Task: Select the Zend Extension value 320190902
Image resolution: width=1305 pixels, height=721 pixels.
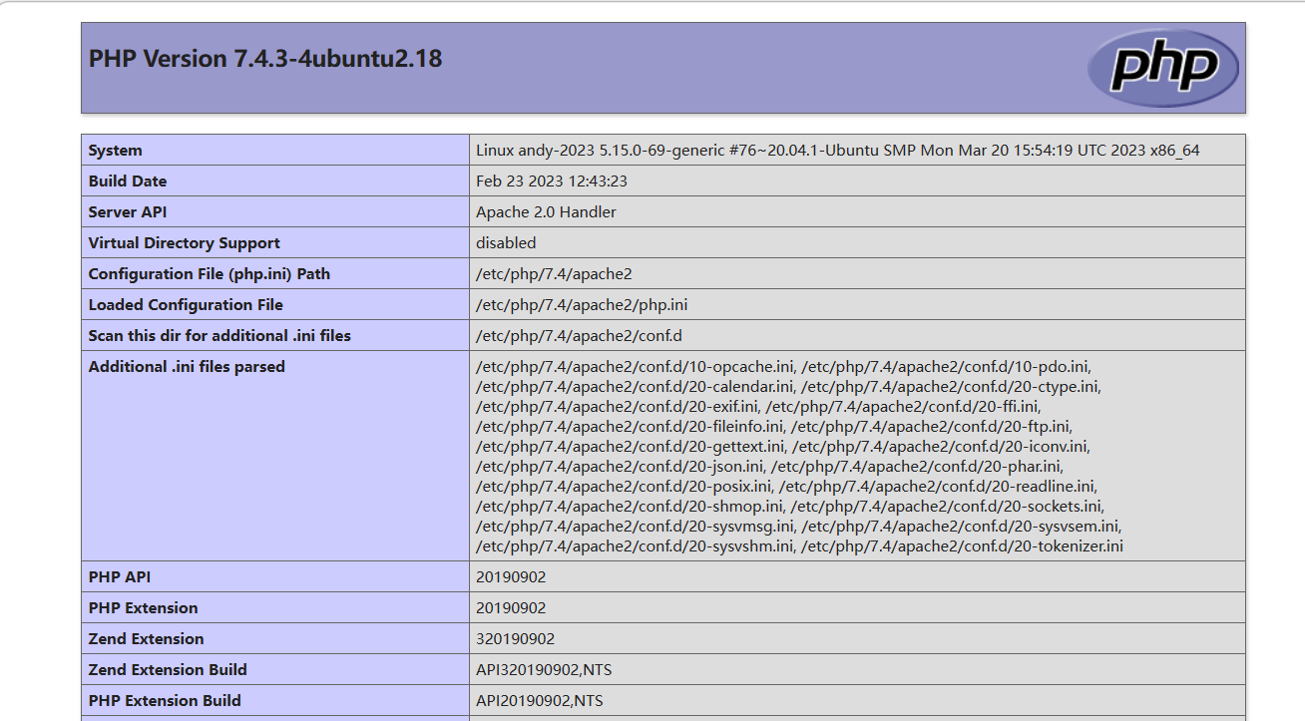Action: [x=515, y=639]
